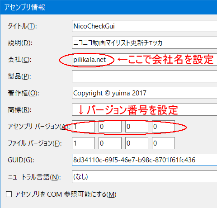Focus the empty Product field

click(x=144, y=76)
